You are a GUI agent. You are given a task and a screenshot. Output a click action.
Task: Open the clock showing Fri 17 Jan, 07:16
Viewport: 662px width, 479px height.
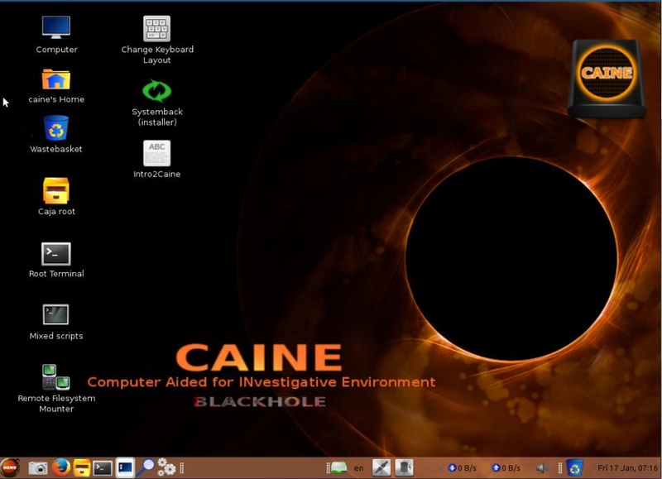(628, 468)
